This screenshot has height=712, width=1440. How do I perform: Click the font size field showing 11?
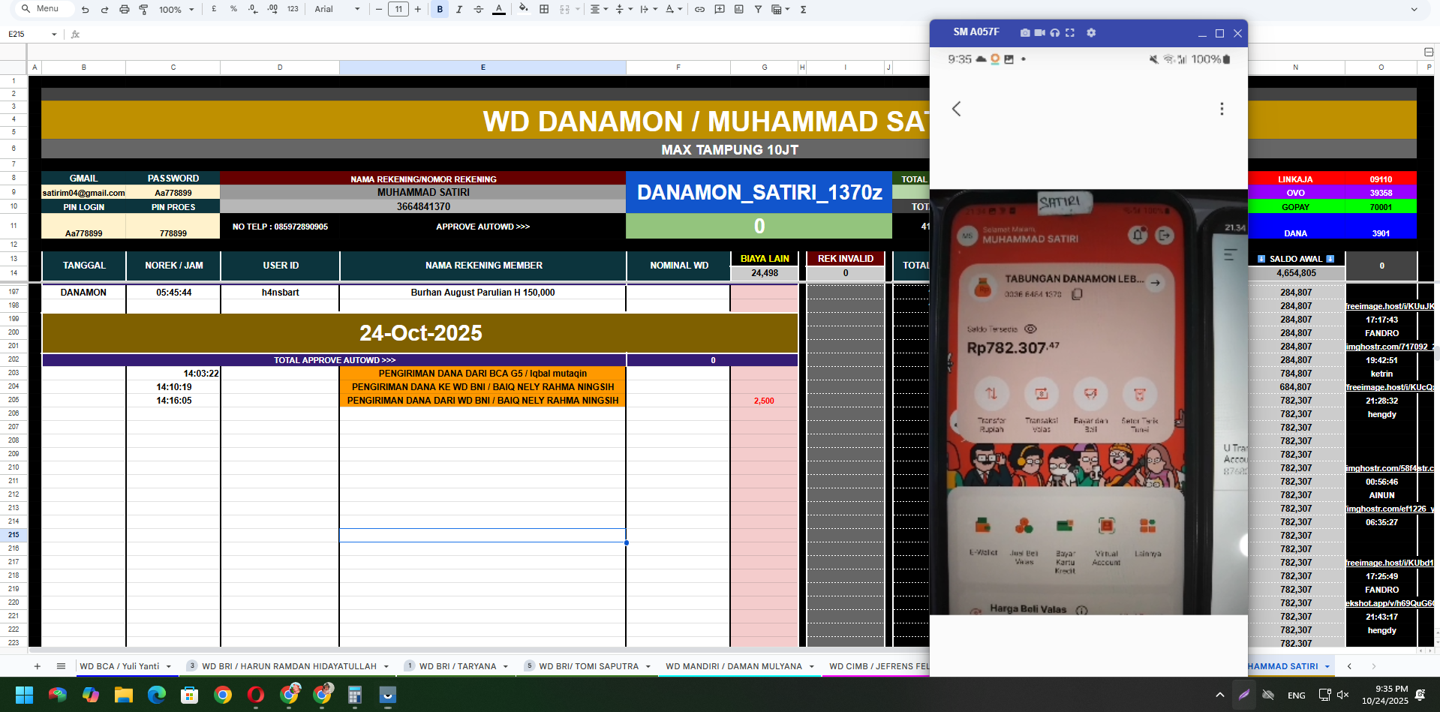tap(398, 9)
